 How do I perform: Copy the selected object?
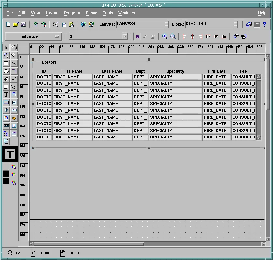click(63, 24)
